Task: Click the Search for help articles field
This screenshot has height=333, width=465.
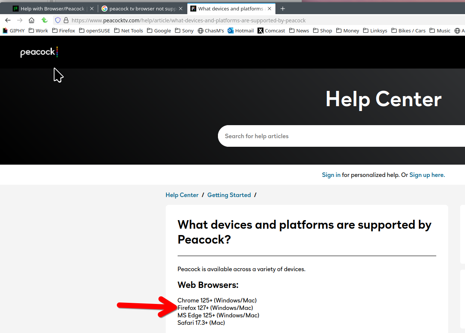Action: tap(336, 136)
